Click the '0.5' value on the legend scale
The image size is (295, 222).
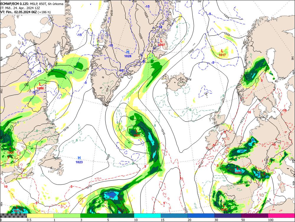tap(29, 220)
